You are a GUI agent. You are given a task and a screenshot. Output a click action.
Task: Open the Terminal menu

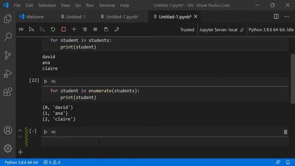click(107, 5)
